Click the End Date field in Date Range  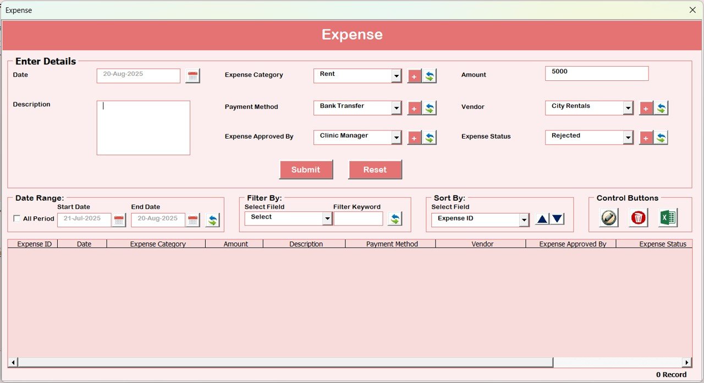tap(158, 220)
